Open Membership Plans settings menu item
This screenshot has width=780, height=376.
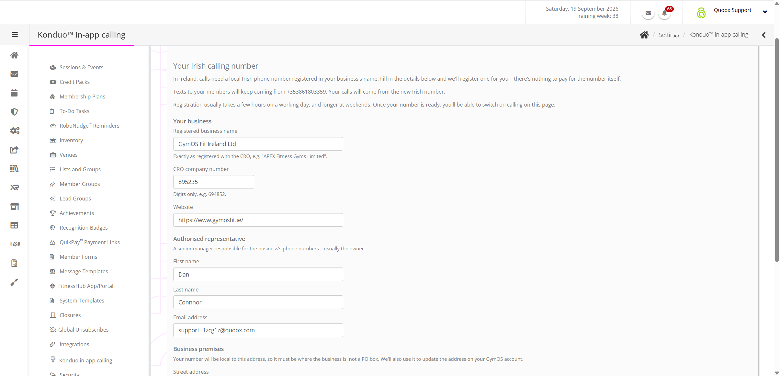click(x=82, y=97)
